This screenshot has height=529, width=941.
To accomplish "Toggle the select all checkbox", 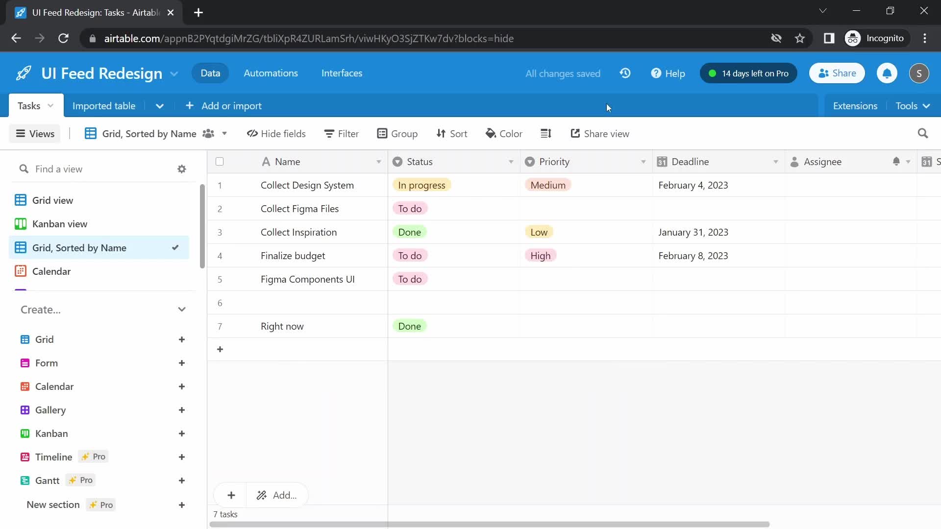I will pos(220,161).
